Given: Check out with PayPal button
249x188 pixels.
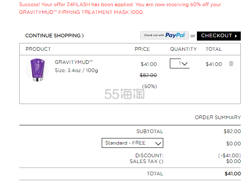Looking at the screenshot, I should (x=164, y=35).
